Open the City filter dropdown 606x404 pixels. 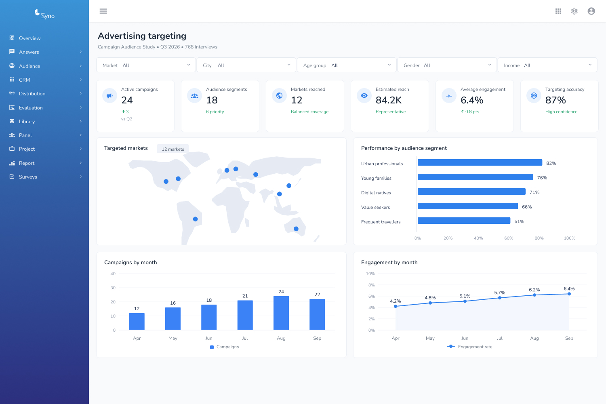246,65
